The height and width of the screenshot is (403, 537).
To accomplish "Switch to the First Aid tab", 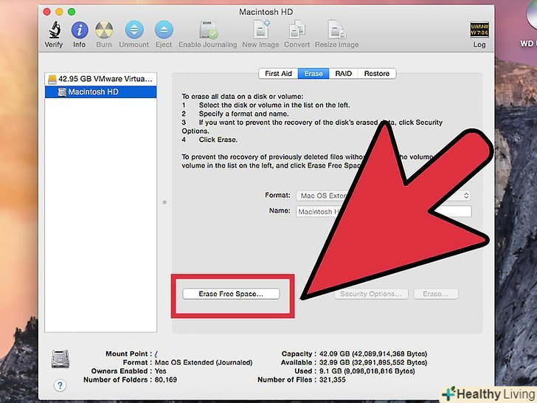I will (x=278, y=74).
